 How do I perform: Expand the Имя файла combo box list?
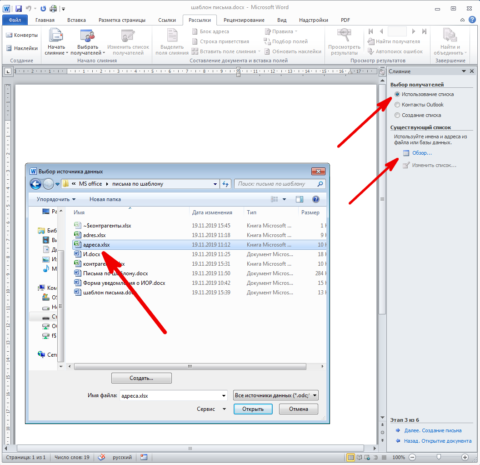coord(224,396)
